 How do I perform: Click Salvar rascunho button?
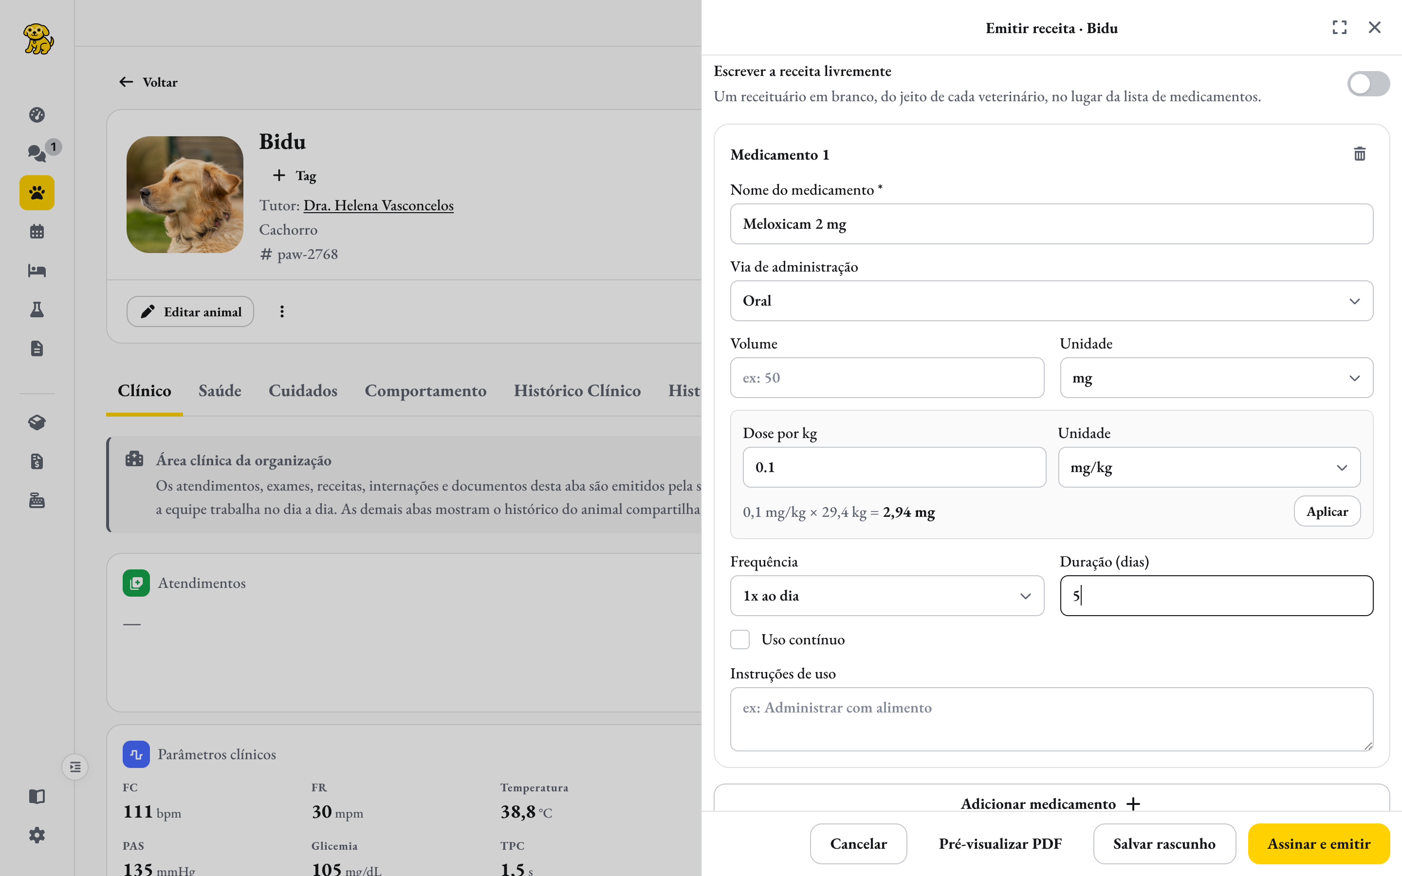click(x=1164, y=843)
